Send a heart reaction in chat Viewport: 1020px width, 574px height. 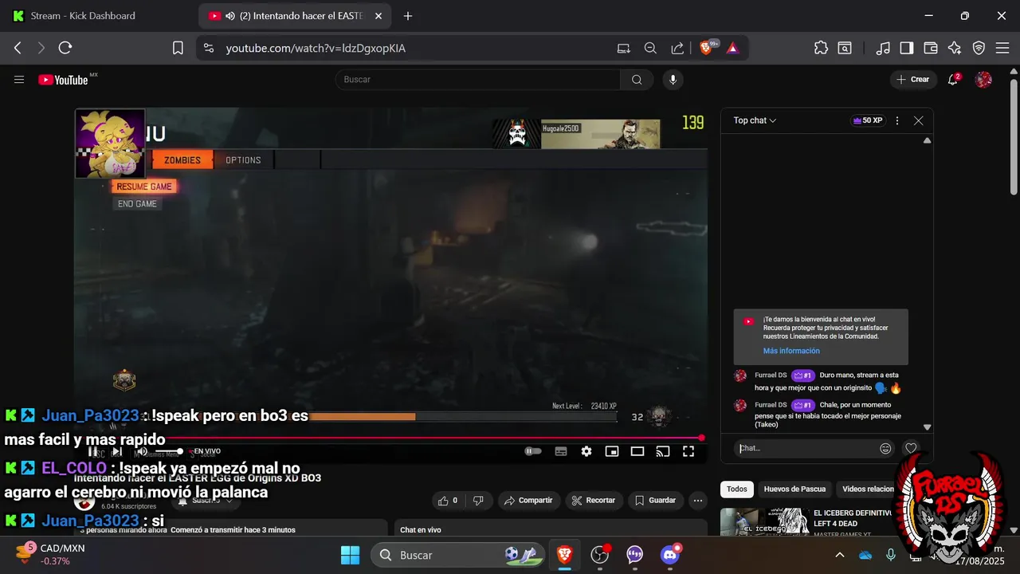[911, 449]
